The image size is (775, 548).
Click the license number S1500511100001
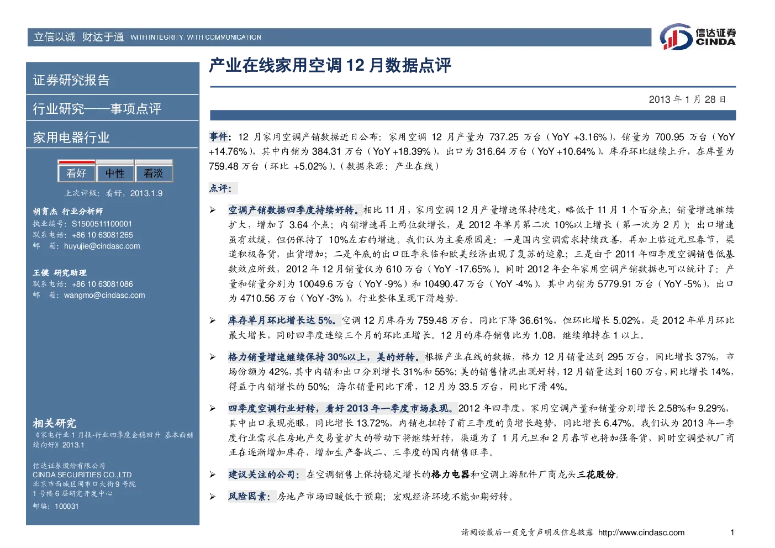(x=102, y=224)
